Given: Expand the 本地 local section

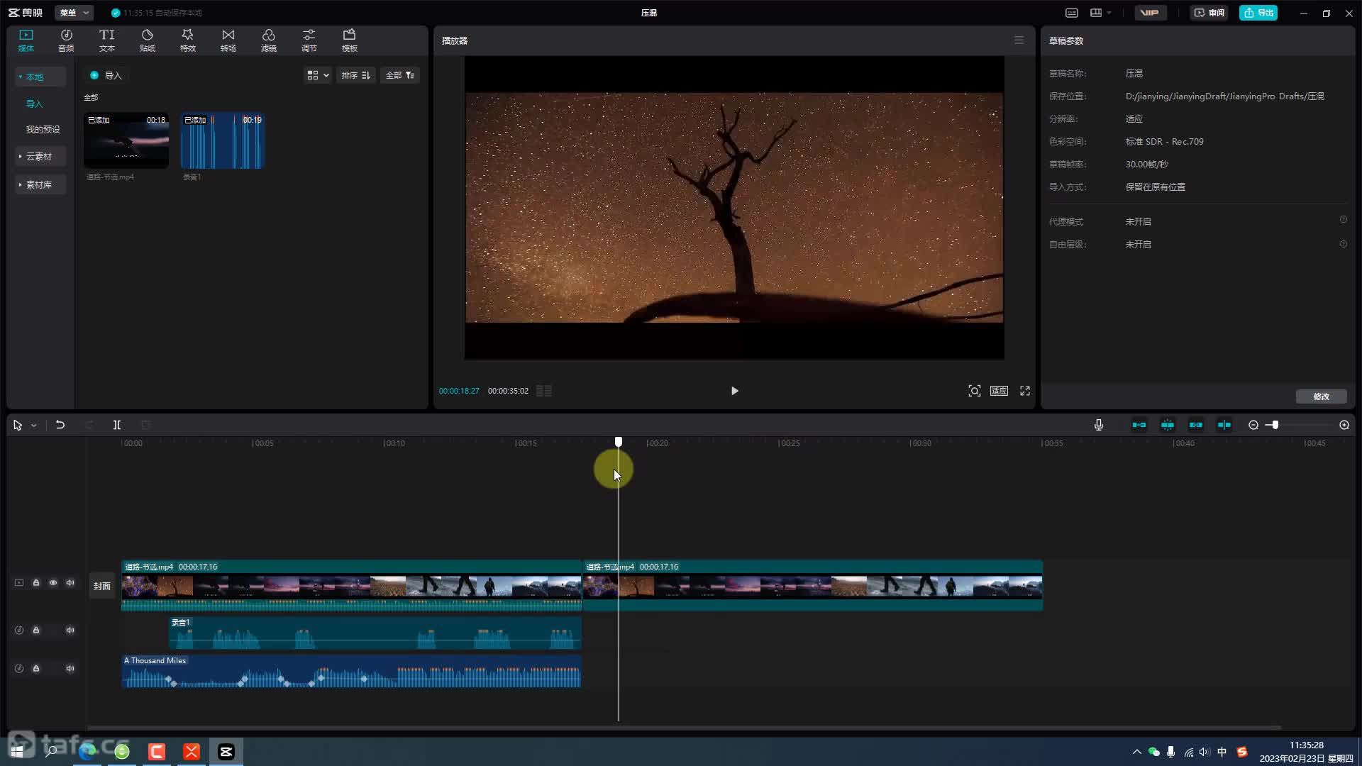Looking at the screenshot, I should (40, 77).
